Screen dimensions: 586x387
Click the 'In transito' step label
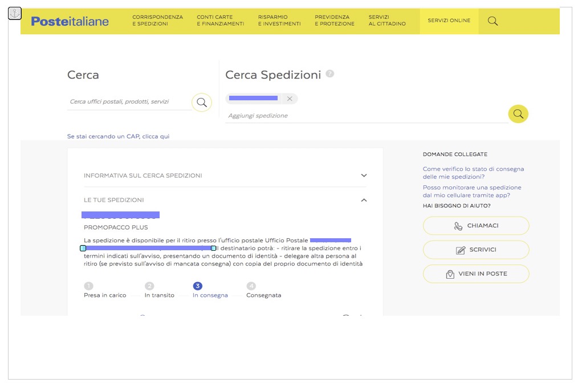point(159,295)
